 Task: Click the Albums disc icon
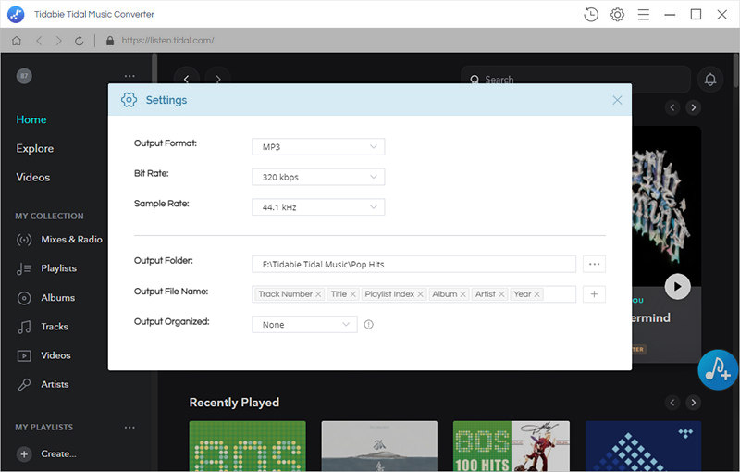(x=24, y=298)
